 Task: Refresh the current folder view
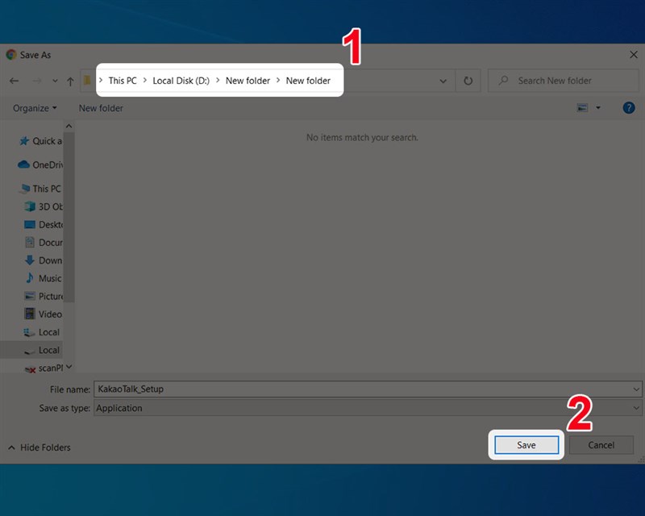(468, 80)
